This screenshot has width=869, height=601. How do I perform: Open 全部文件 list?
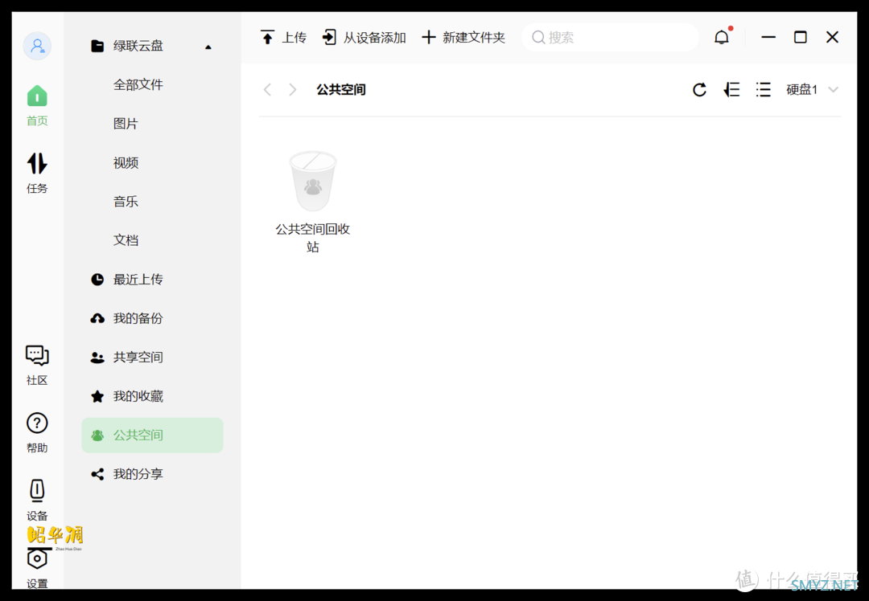pos(138,84)
